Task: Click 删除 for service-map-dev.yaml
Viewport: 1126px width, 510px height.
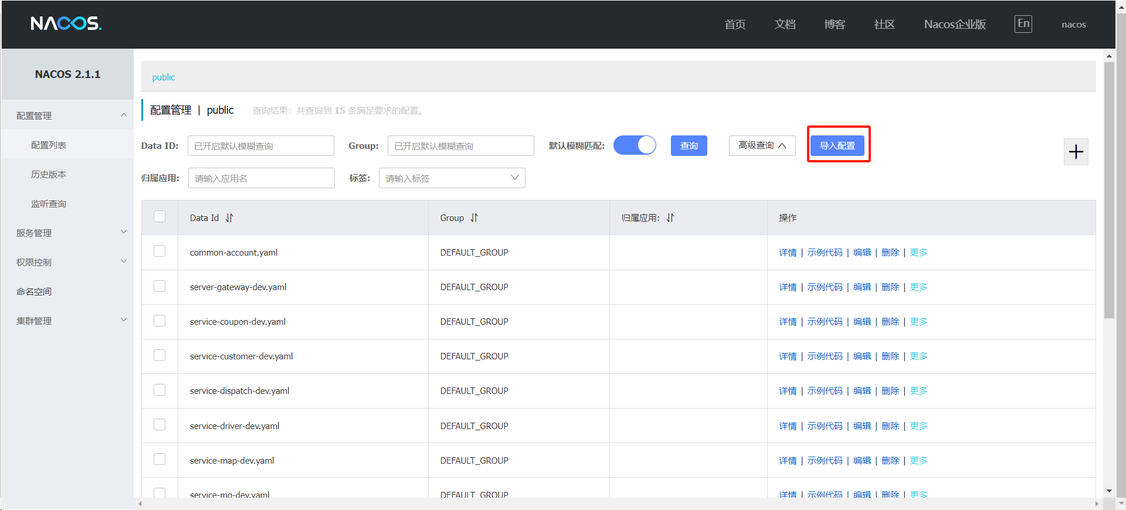Action: tap(890, 461)
